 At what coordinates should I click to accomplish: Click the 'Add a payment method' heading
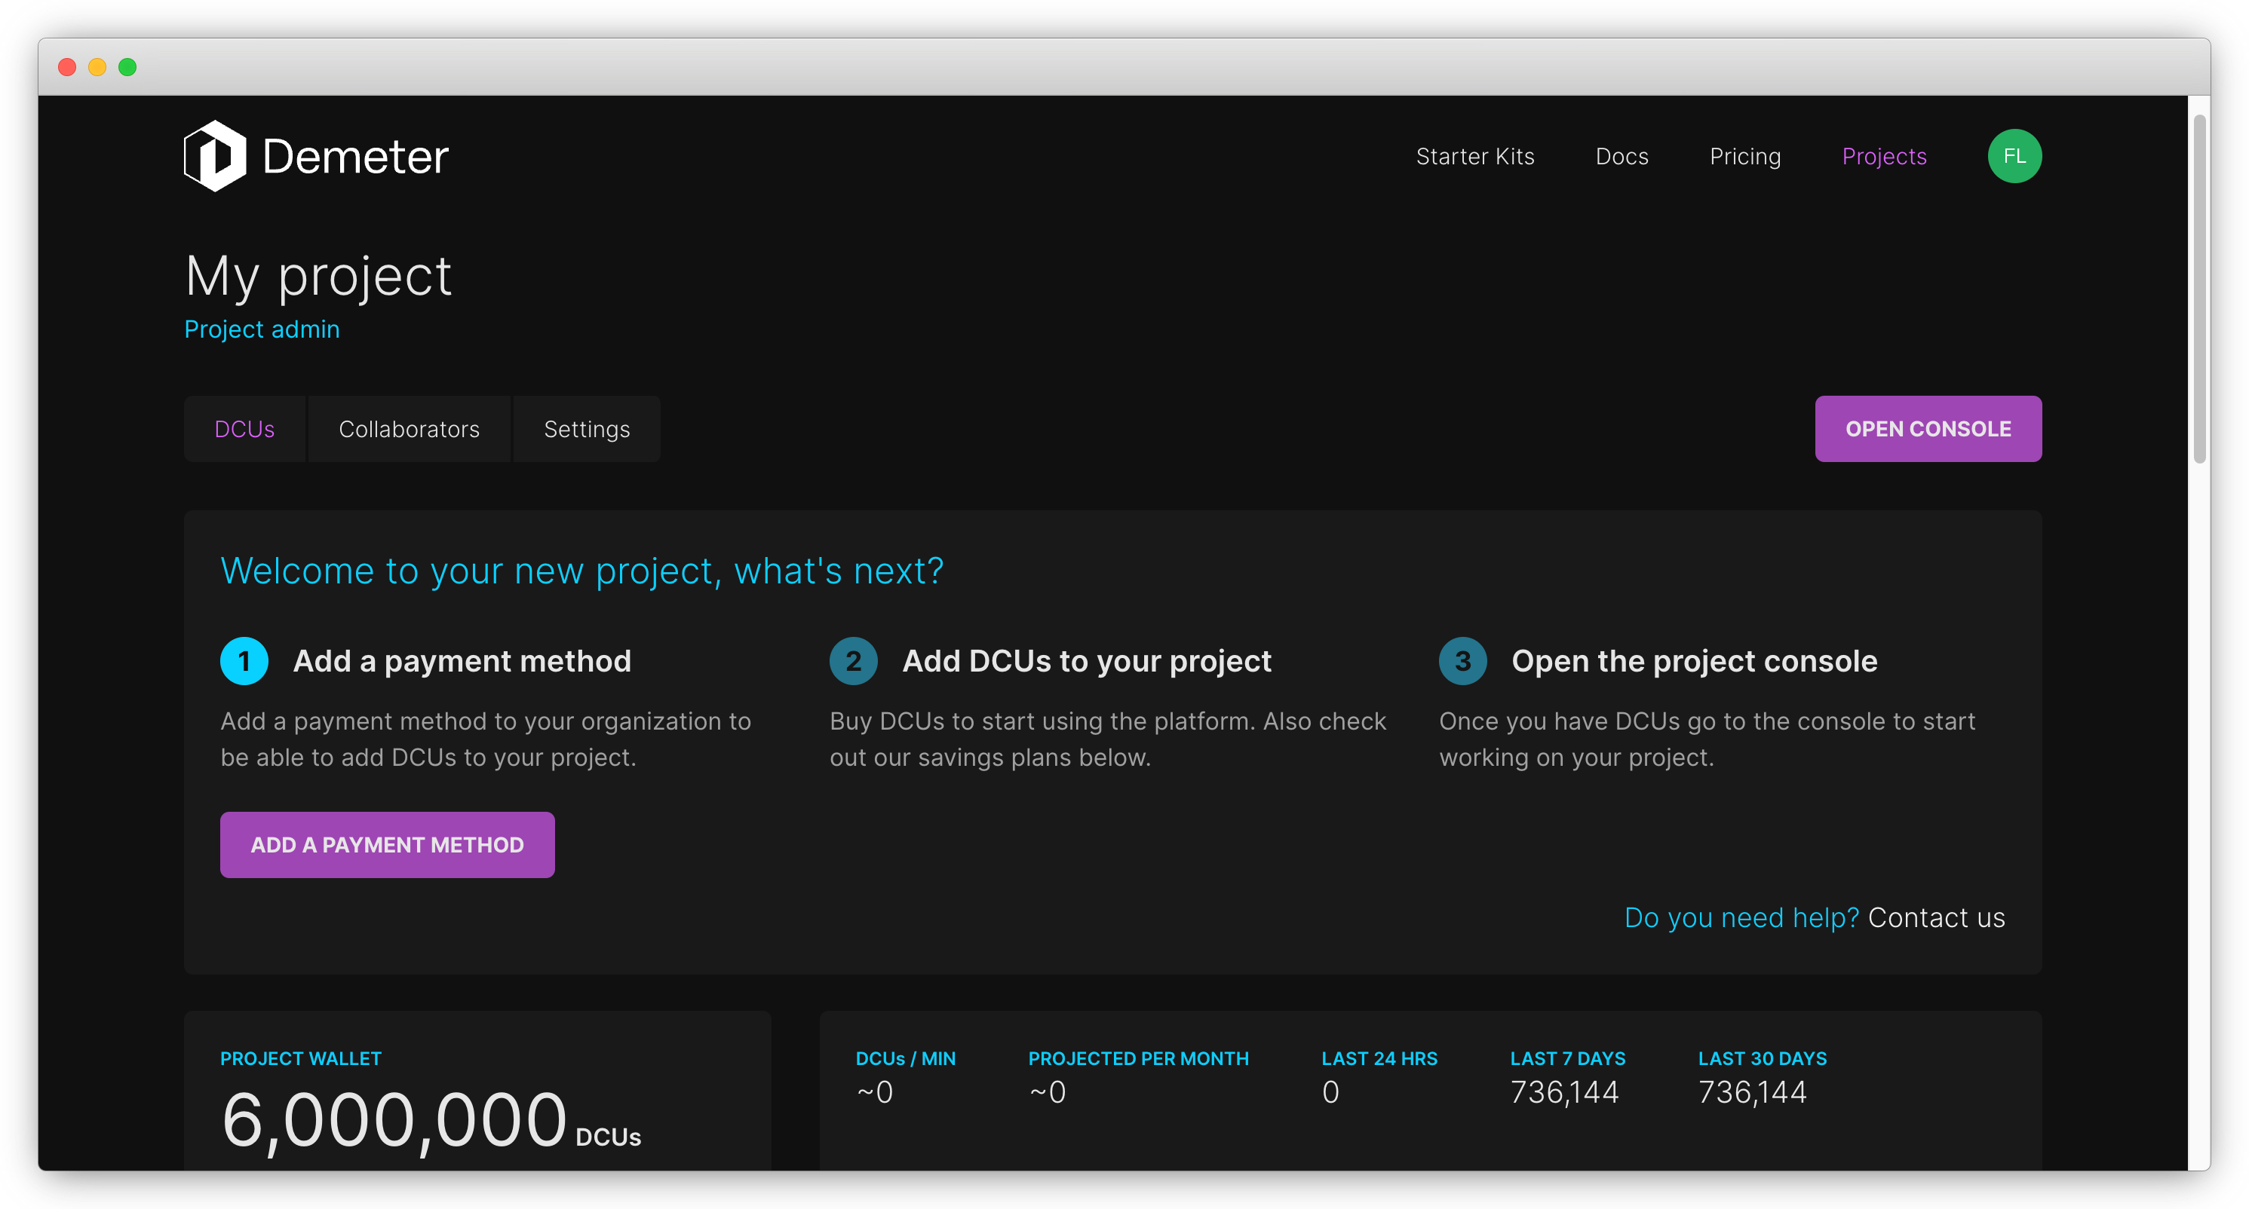pos(462,661)
